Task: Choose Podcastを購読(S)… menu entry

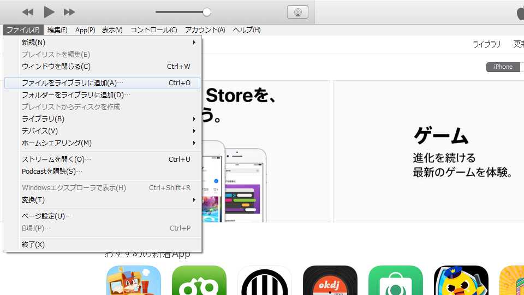Action: [102, 171]
